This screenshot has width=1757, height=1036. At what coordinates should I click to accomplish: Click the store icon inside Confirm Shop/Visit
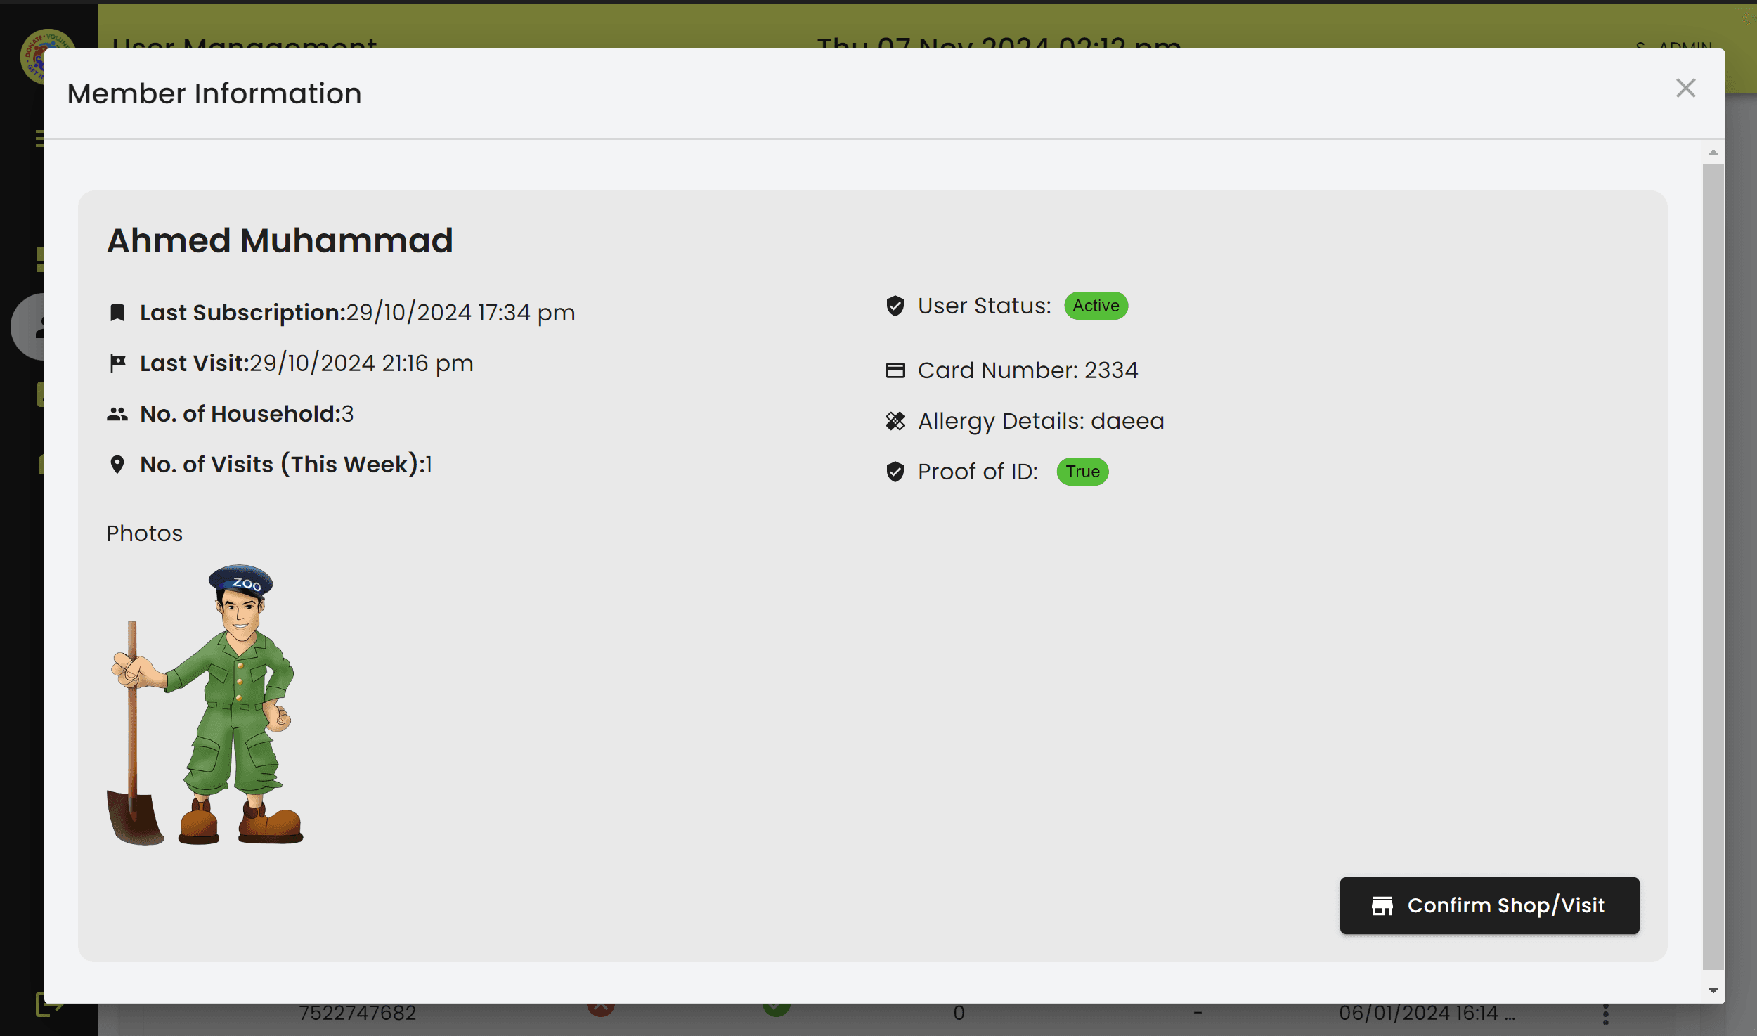coord(1382,905)
